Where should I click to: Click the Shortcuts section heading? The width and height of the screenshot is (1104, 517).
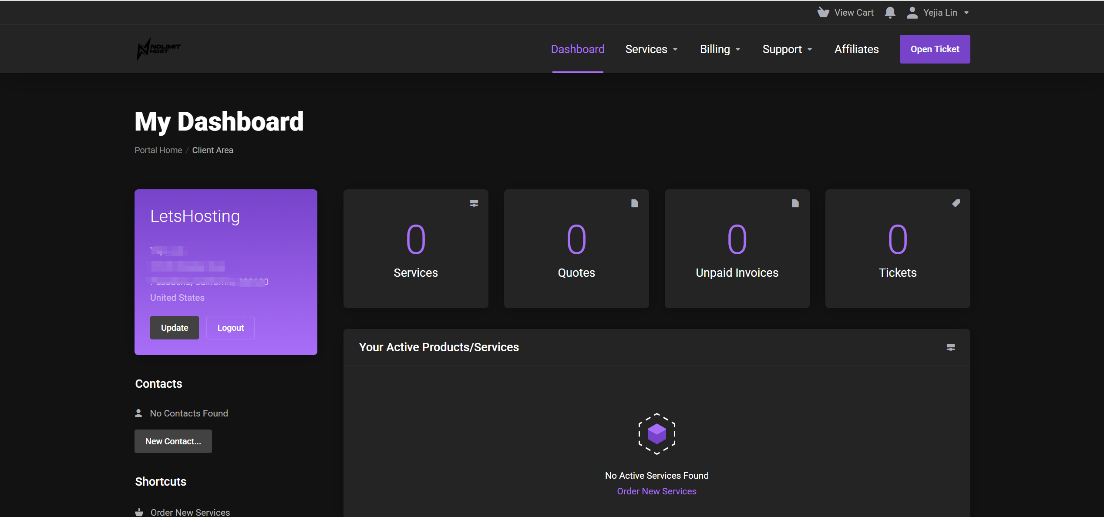tap(161, 482)
